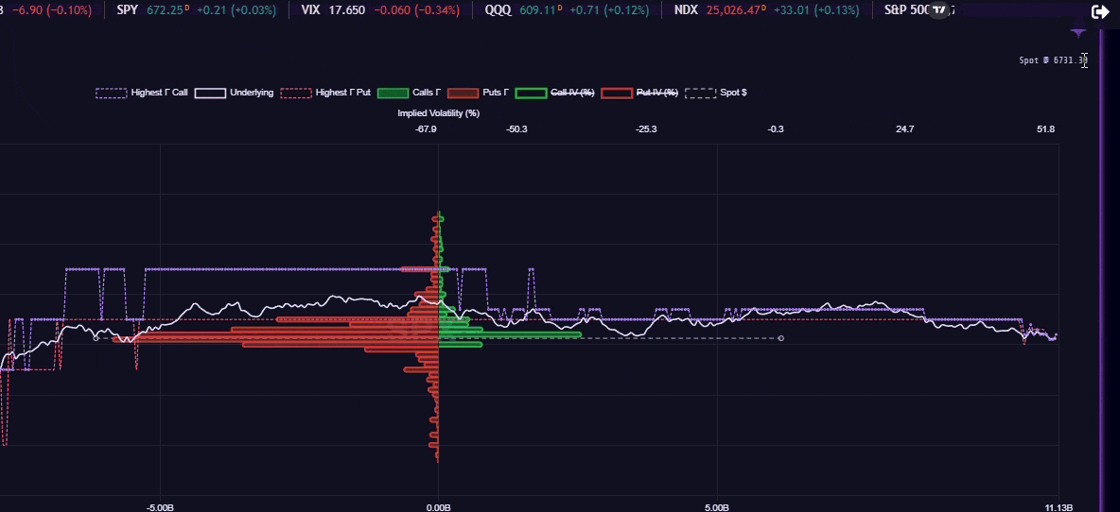Click the green Calls Γ color swatch
This screenshot has height=512, width=1120.
point(393,93)
